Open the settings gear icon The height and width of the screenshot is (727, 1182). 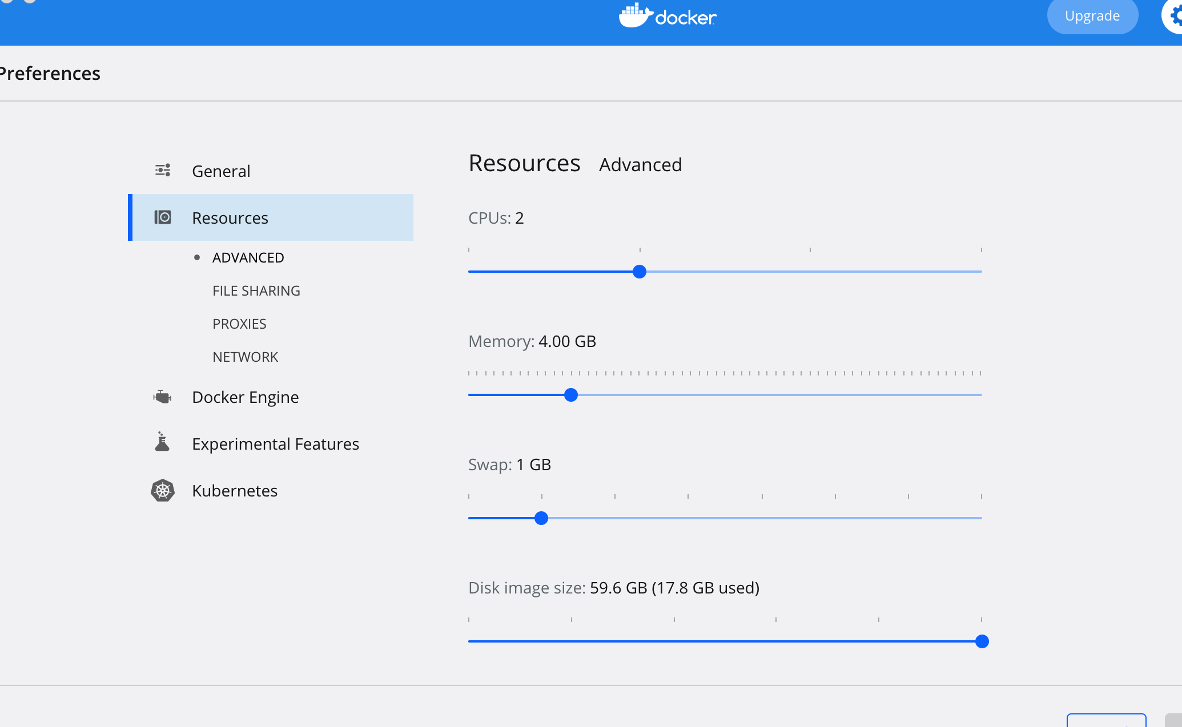(1174, 16)
